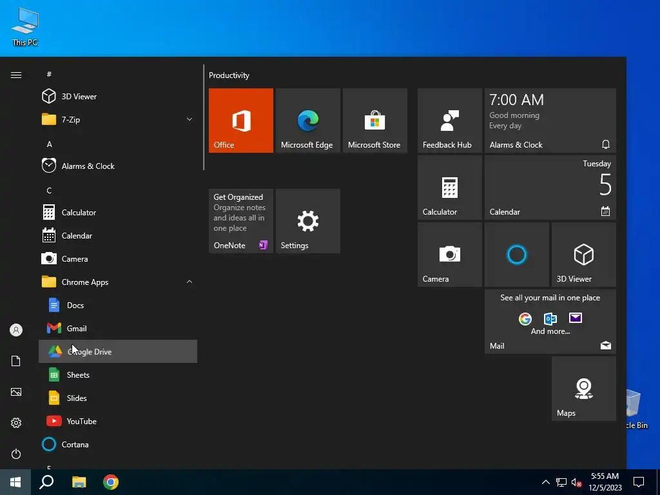Open the OneNote Get Organized tile
The height and width of the screenshot is (495, 660).
pos(241,221)
